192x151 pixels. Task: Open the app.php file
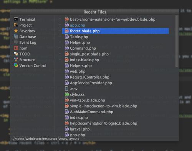pyautogui.click(x=78, y=25)
